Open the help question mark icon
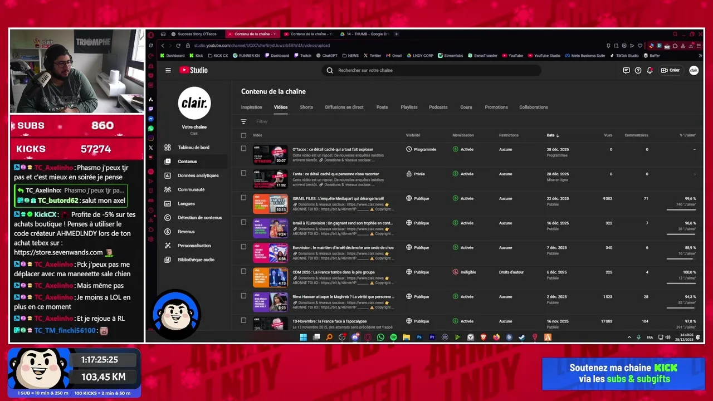 coord(638,70)
